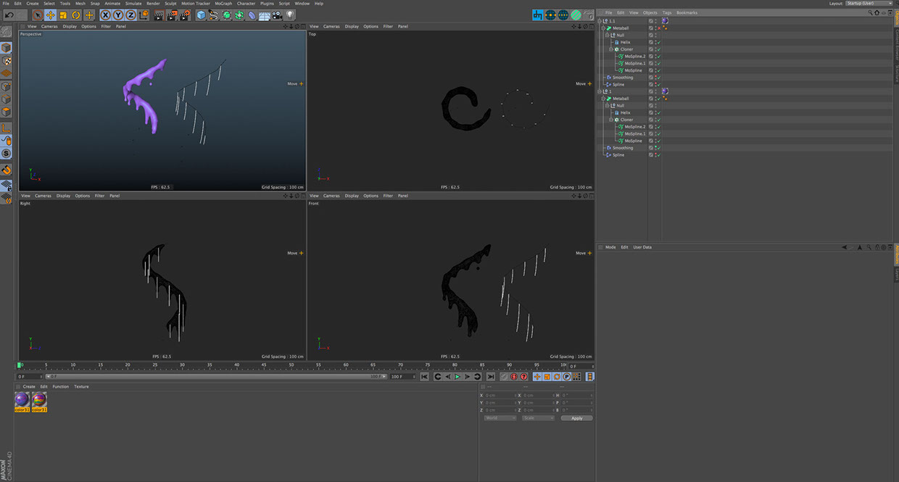Click the Light bulb object icon

[290, 14]
